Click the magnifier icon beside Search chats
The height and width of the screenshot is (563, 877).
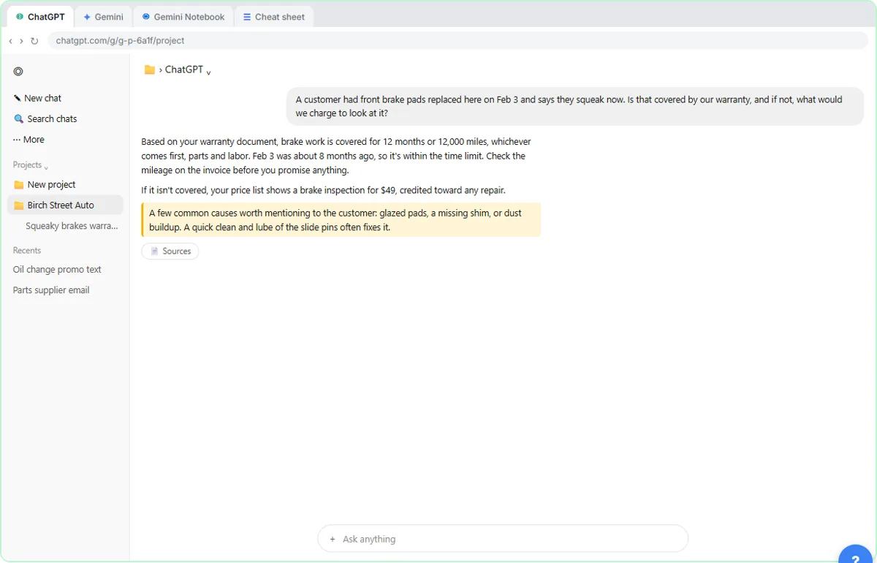click(19, 118)
